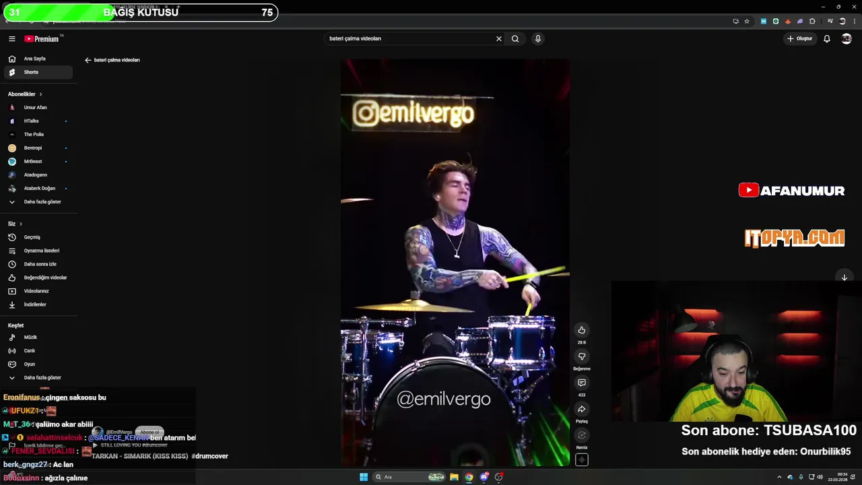Click Chrome install app icon in address bar
The image size is (862, 485).
point(735,22)
